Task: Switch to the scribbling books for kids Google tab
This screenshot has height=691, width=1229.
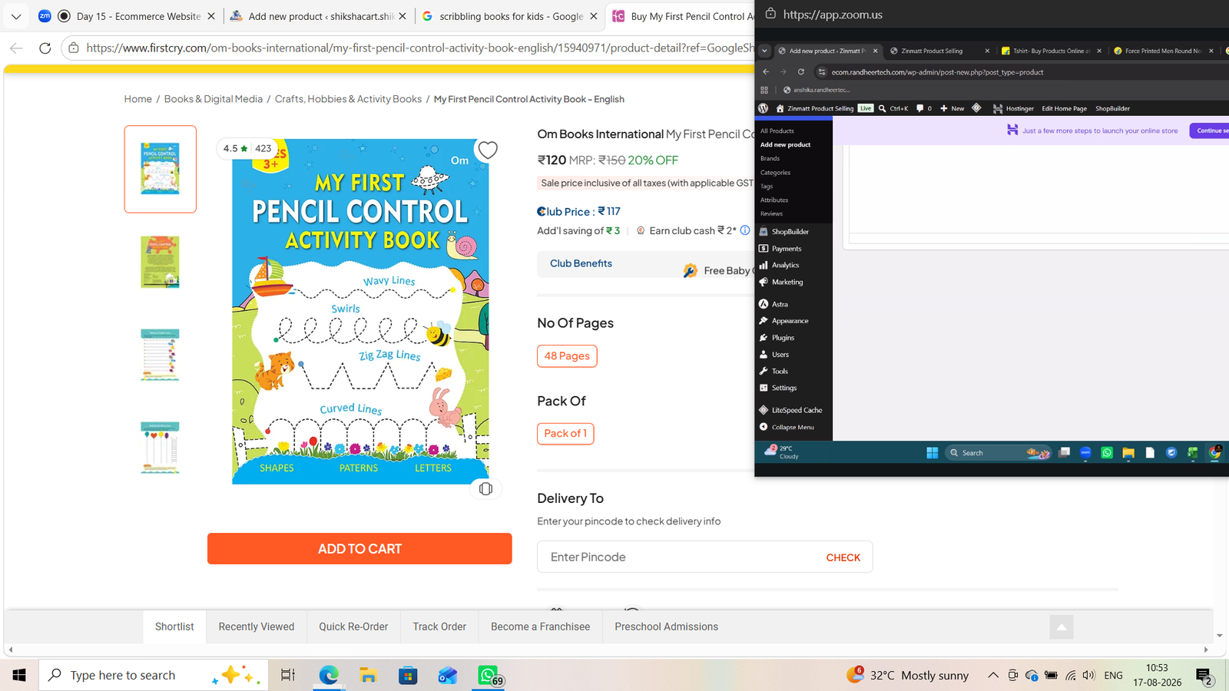Action: click(511, 16)
